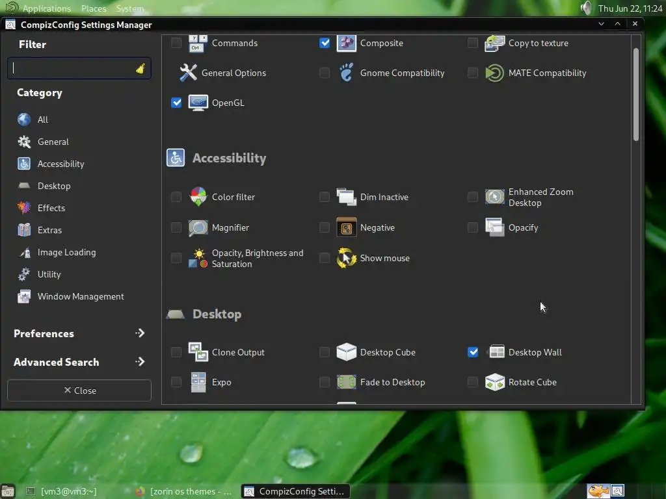Disable the Desktop Wall checkbox
This screenshot has width=666, height=499.
click(473, 352)
